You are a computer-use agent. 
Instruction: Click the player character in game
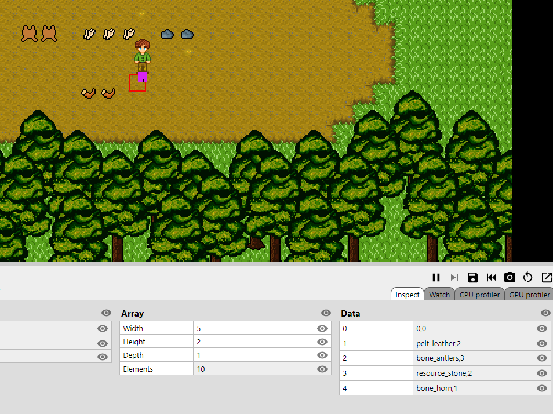143,56
